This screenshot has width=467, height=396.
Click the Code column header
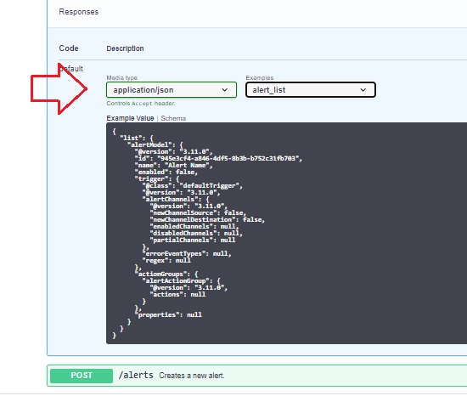(69, 48)
